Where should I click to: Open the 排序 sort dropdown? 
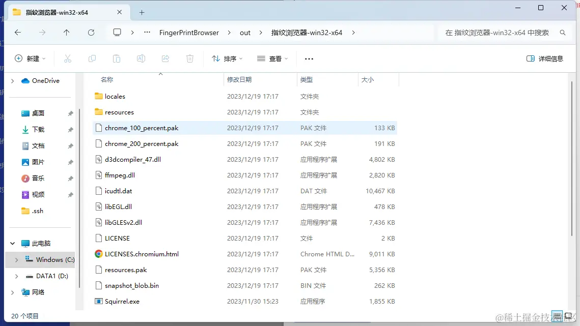(x=227, y=58)
